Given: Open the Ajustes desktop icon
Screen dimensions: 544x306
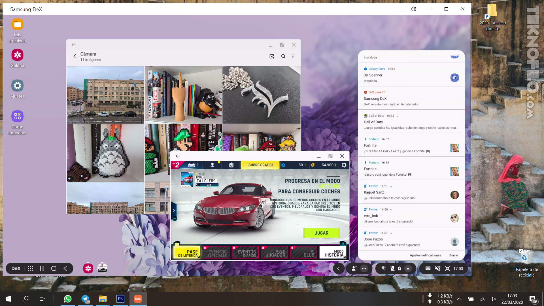Looking at the screenshot, I should (x=17, y=89).
